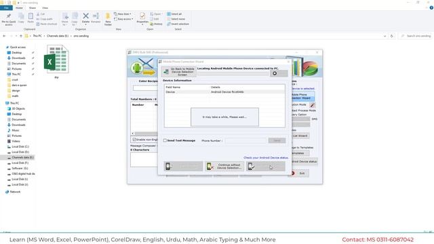Open the address bar history dropdown
Image resolution: width=434 pixels, height=244 pixels.
pyautogui.click(x=384, y=36)
